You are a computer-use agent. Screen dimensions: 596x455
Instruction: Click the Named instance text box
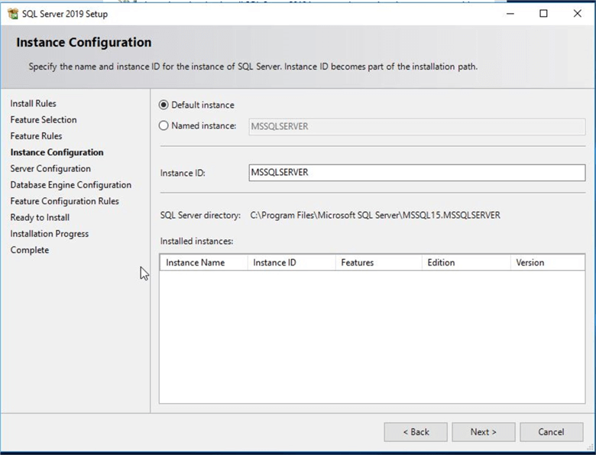pyautogui.click(x=416, y=127)
